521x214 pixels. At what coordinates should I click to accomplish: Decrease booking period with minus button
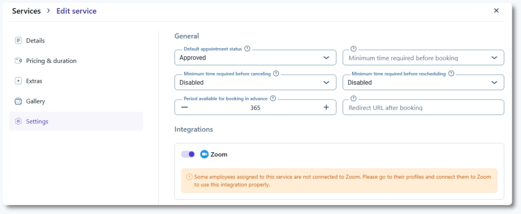184,108
